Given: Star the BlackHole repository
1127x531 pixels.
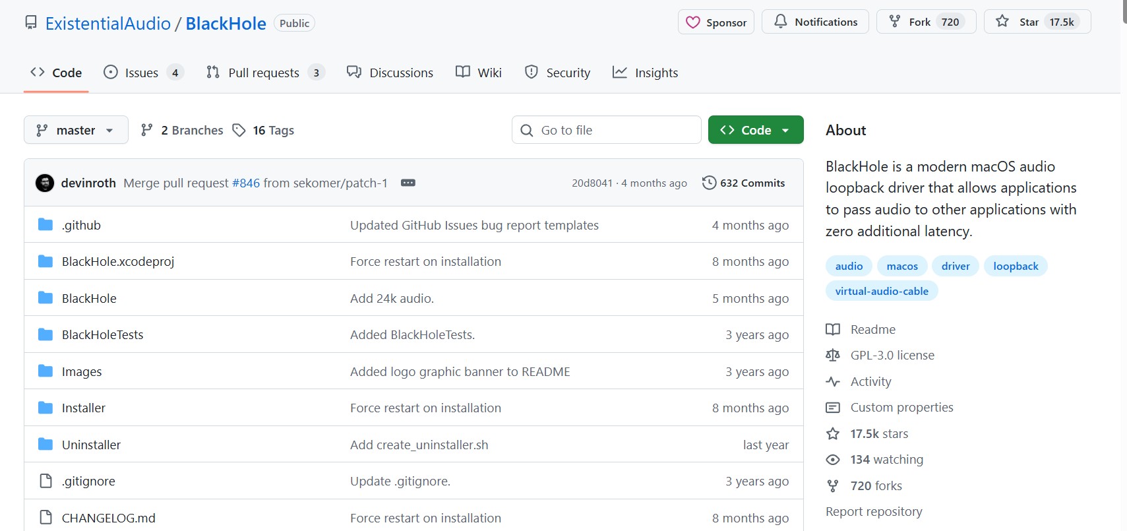Looking at the screenshot, I should [x=1002, y=22].
